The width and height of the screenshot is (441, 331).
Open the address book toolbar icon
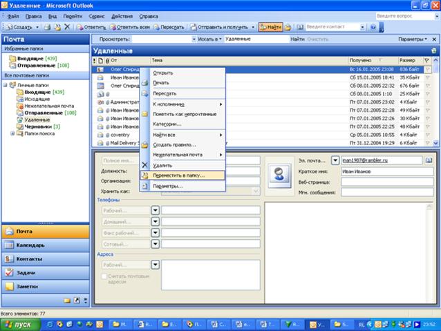[x=300, y=27]
